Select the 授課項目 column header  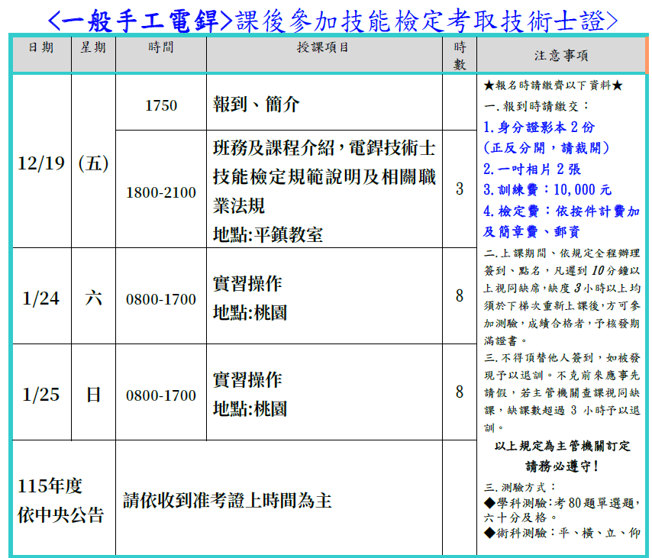pos(324,47)
